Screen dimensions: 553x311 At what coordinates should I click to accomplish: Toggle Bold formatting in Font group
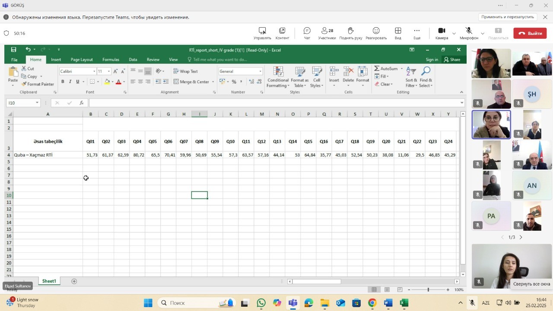click(63, 82)
